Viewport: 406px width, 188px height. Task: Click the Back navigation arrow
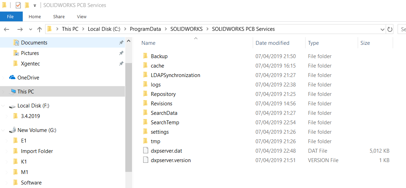(x=7, y=29)
